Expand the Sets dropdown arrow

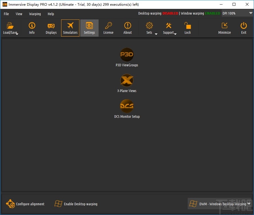pyautogui.click(x=156, y=34)
